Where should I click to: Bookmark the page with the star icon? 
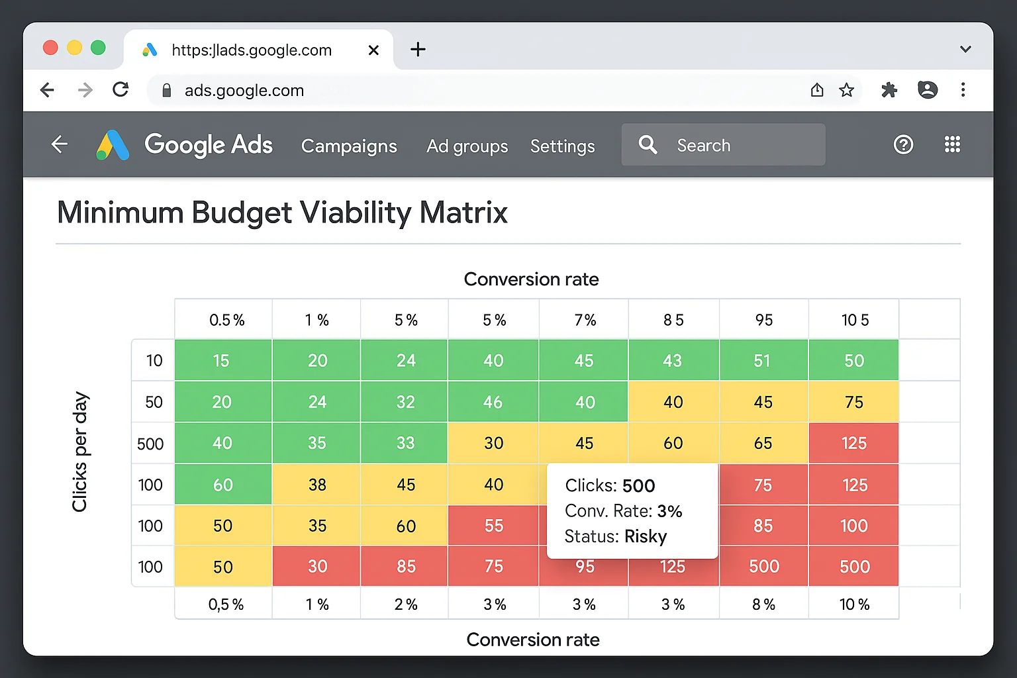tap(846, 89)
